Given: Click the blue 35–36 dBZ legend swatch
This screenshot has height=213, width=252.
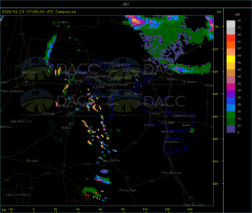Looking at the screenshot, I should pos(231,101).
